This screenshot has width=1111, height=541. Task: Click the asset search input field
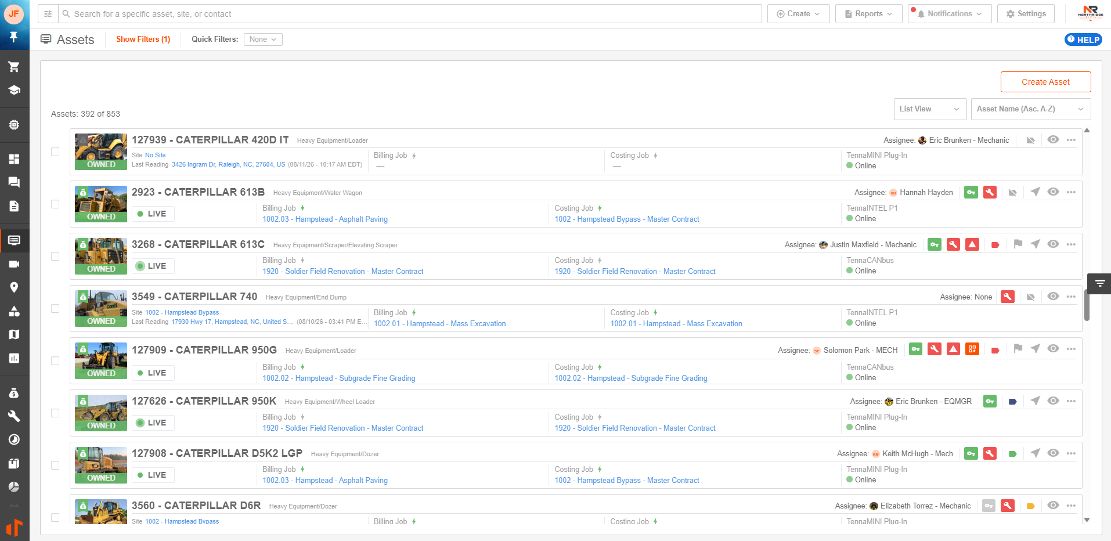(x=410, y=14)
